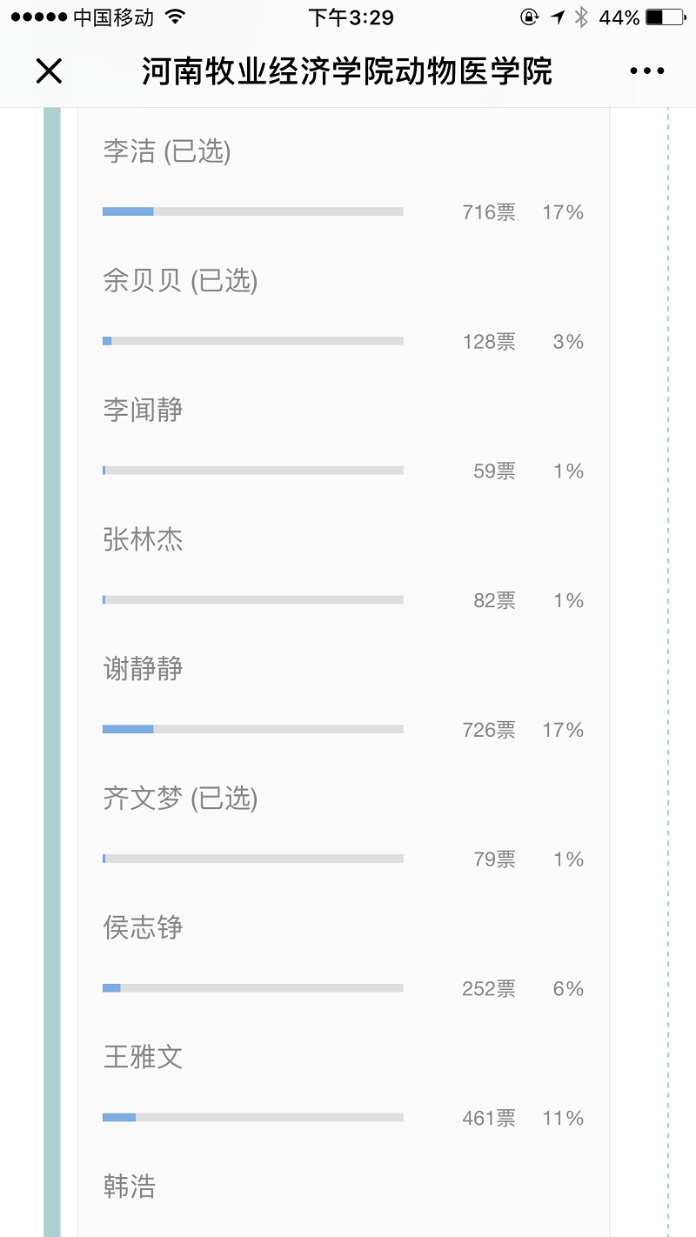Choose candidate 张林杰
Image resolution: width=696 pixels, height=1237 pixels.
pyautogui.click(x=143, y=539)
